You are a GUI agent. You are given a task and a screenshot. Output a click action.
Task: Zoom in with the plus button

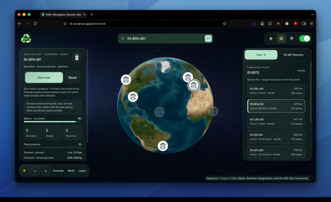tap(46, 171)
